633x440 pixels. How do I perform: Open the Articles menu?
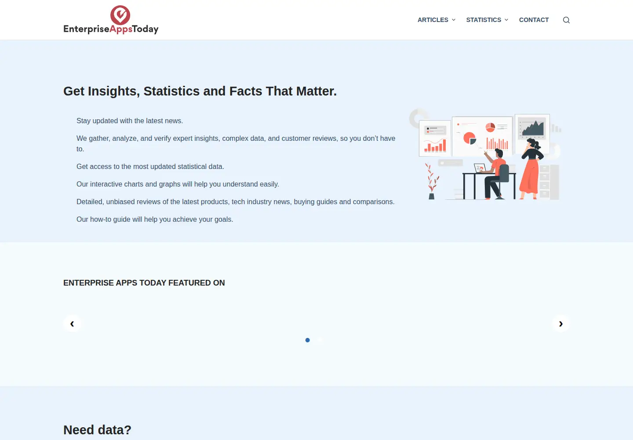coord(433,20)
